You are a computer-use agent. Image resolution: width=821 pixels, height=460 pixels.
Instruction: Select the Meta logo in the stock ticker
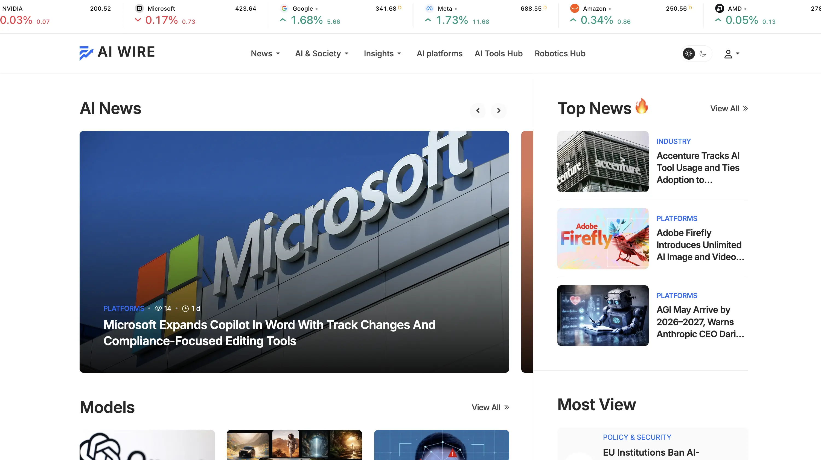(x=429, y=8)
